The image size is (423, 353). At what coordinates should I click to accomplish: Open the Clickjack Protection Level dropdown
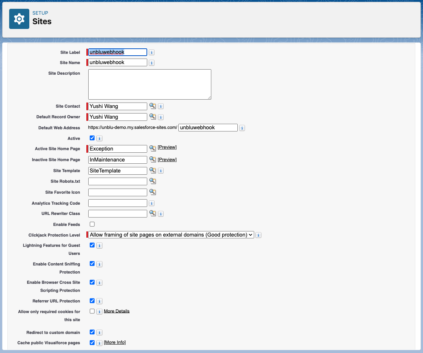(x=171, y=235)
